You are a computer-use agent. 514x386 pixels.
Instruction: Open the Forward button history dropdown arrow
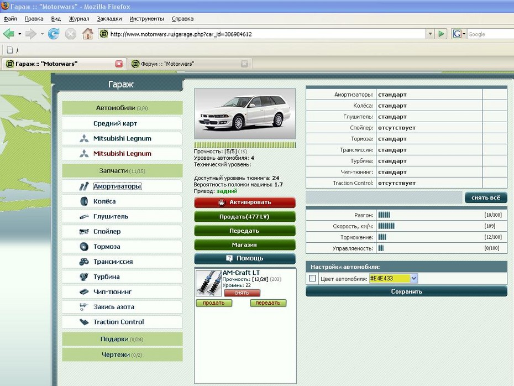point(42,34)
